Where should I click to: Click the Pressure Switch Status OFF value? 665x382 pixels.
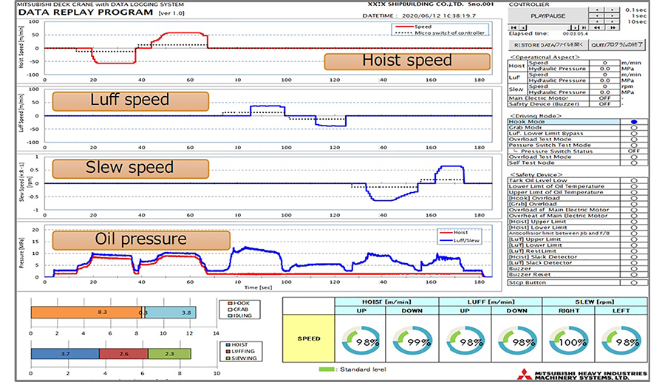[x=634, y=151]
